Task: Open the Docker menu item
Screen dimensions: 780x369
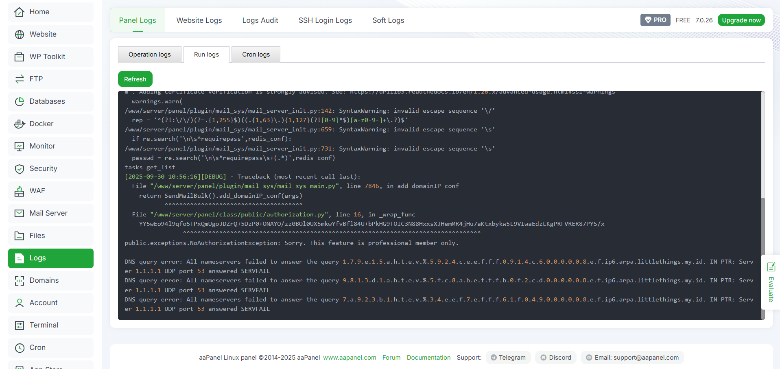Action: [x=51, y=124]
